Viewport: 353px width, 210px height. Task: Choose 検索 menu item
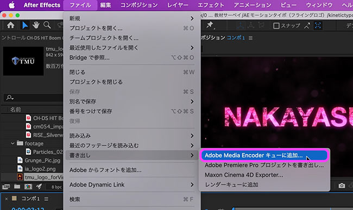pyautogui.click(x=132, y=199)
